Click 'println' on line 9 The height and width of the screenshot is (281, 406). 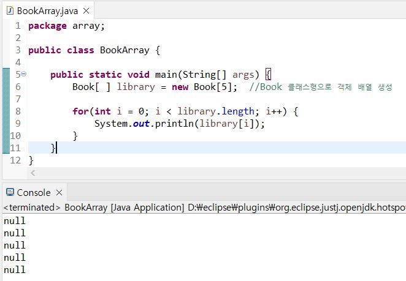pos(174,124)
